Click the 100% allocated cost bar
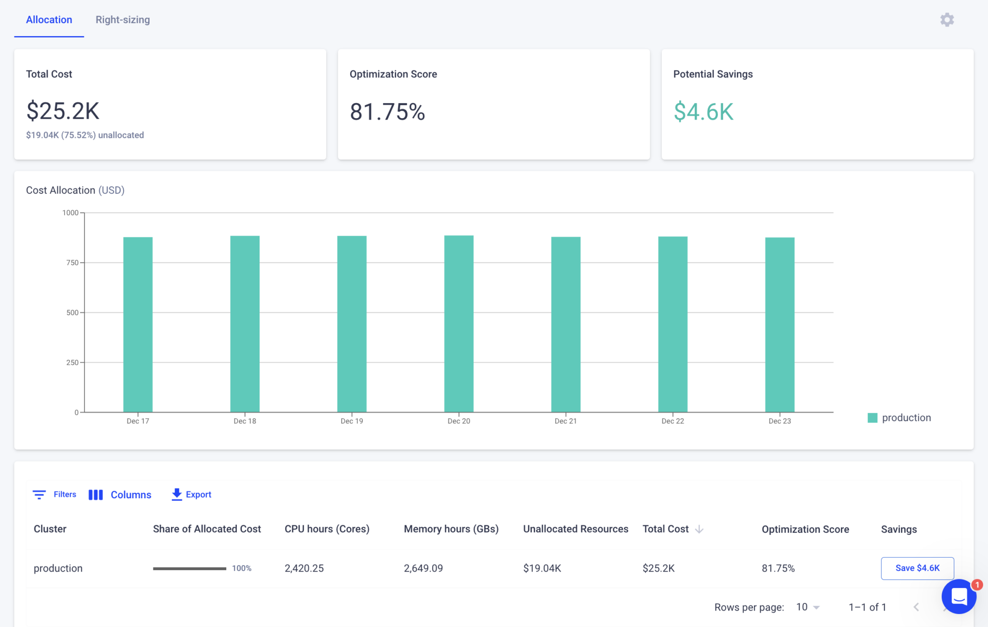Screen dimensions: 988x627 click(x=190, y=568)
